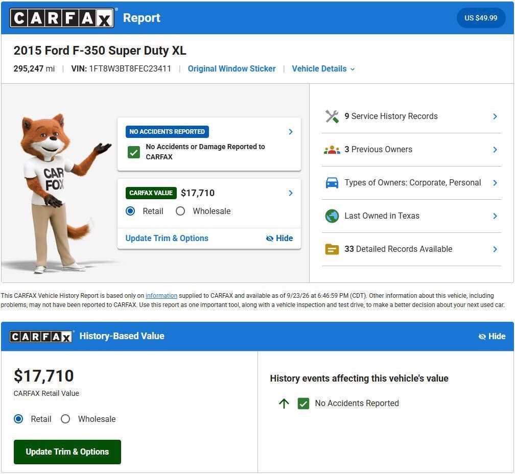Open chevron for 33 Detailed Records Available
The height and width of the screenshot is (474, 515).
point(495,249)
